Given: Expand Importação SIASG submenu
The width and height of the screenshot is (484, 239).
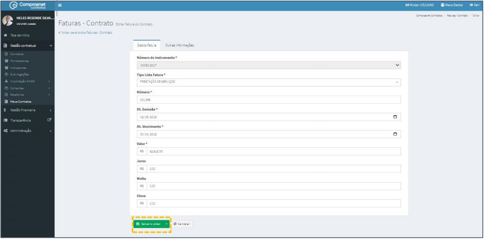Looking at the screenshot, I should click(x=27, y=82).
